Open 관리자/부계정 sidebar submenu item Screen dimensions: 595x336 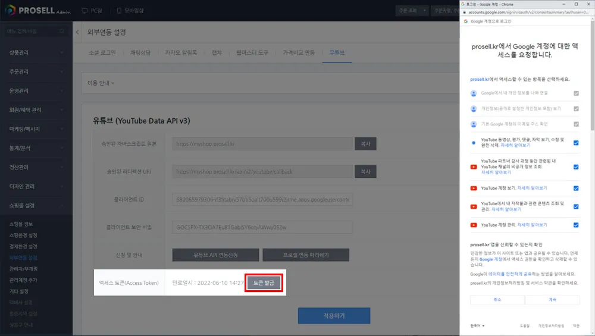coord(23,269)
